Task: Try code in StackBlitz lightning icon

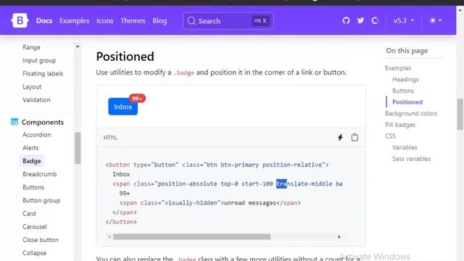Action: click(x=340, y=137)
